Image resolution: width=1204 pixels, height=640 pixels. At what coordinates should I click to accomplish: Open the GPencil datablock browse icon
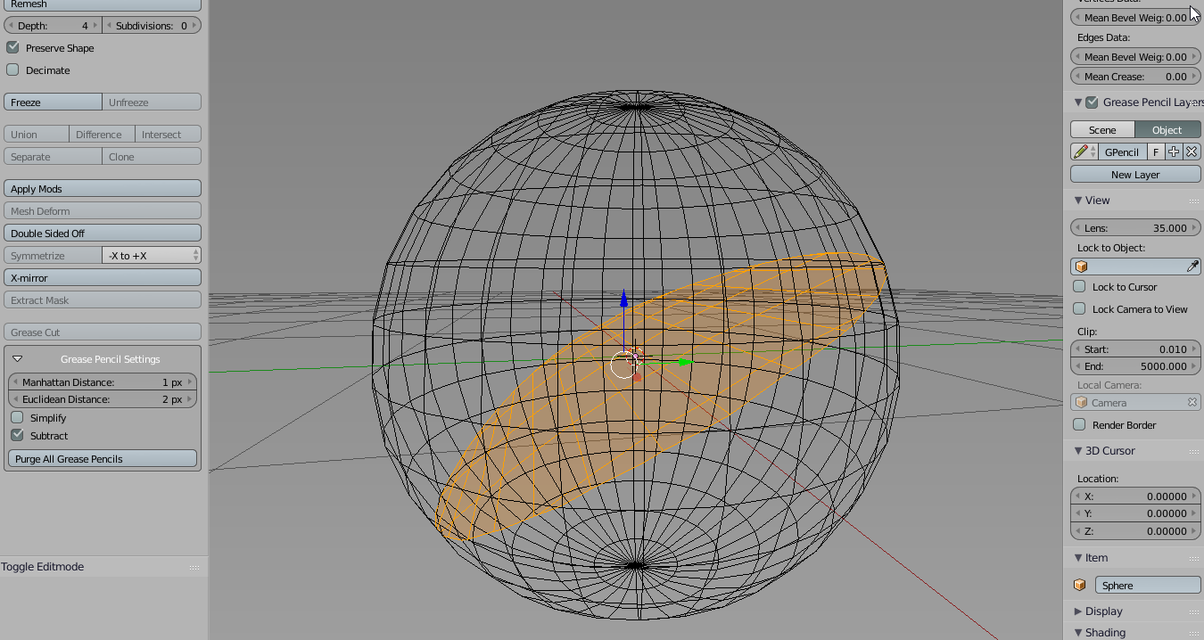pos(1084,152)
